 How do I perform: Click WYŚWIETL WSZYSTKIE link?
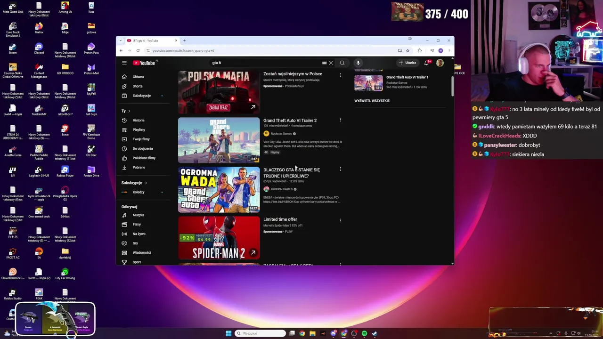[372, 101]
